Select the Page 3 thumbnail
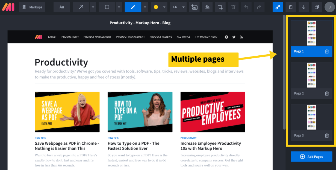 pyautogui.click(x=311, y=117)
